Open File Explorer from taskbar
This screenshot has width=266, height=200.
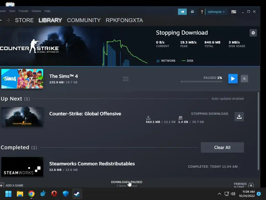point(20,193)
